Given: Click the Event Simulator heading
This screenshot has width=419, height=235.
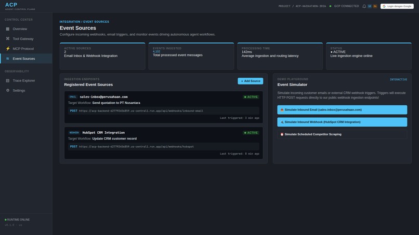Looking at the screenshot, I should 292,85.
